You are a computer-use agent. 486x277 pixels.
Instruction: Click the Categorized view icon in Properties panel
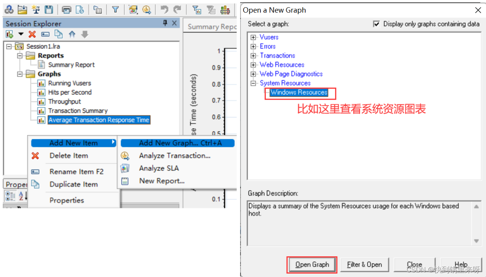coord(10,196)
